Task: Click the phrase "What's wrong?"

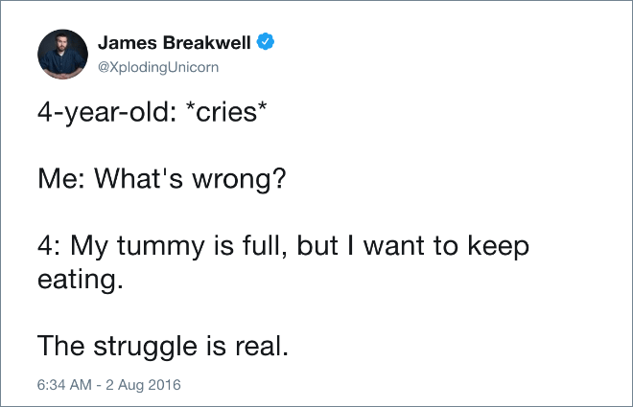Action: pos(190,178)
